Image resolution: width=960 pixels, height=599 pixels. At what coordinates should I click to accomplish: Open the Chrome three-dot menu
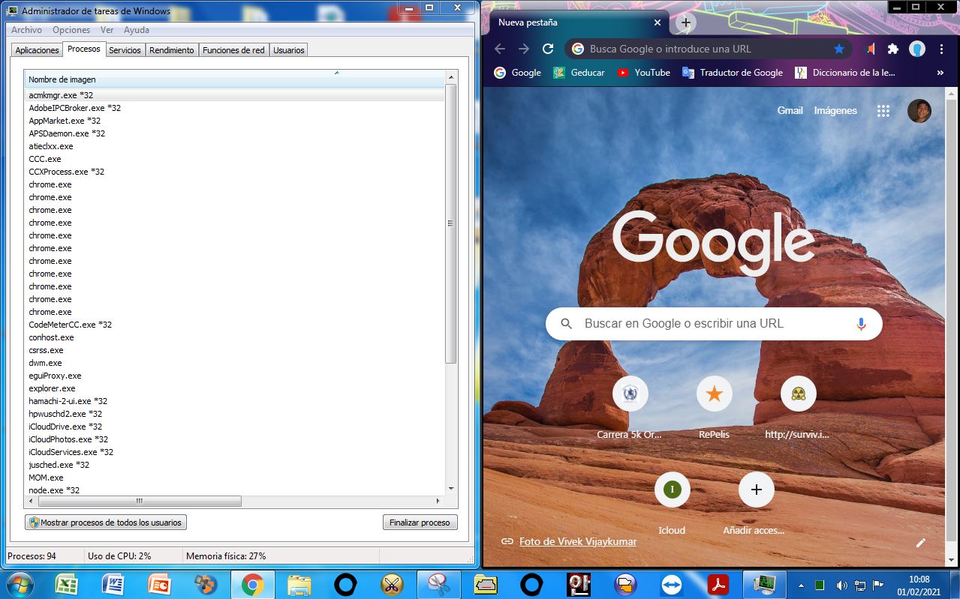click(941, 49)
